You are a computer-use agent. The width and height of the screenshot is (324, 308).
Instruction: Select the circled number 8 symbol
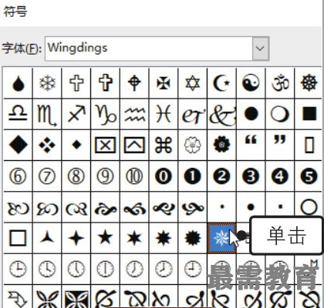click(76, 176)
